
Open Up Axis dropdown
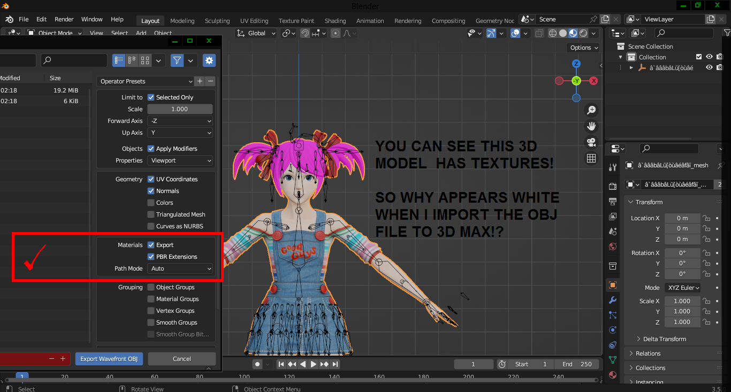pyautogui.click(x=180, y=133)
